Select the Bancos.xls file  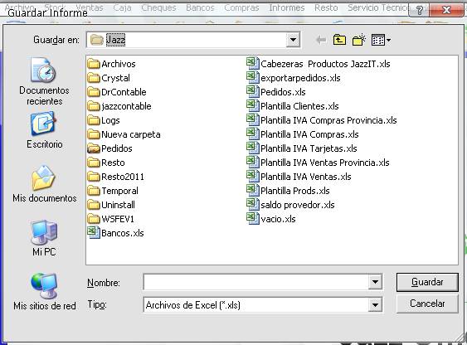point(115,233)
